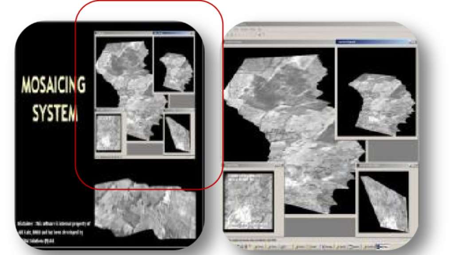Click the diamond-shaped image pane in the small left screenshot

coord(177,133)
